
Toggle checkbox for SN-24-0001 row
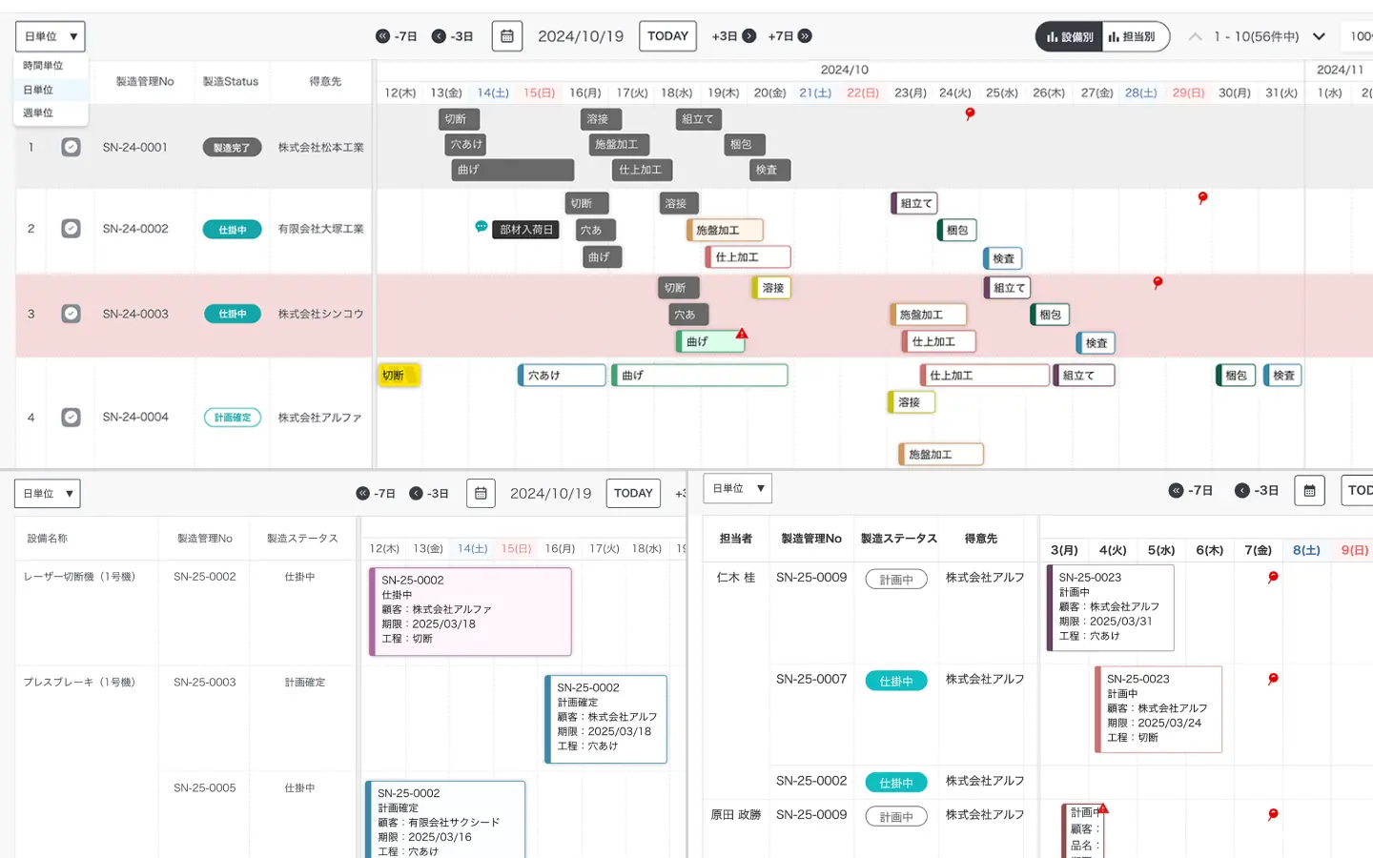click(71, 147)
